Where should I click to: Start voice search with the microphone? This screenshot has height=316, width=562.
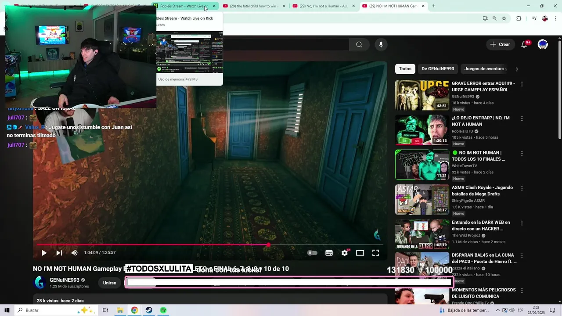pos(381,44)
